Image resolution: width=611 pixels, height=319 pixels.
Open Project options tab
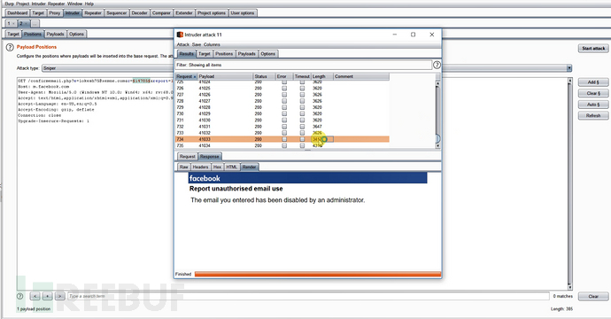212,13
